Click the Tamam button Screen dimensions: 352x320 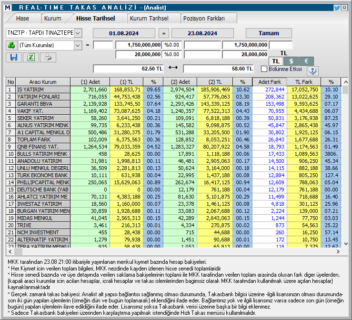[x=269, y=33]
